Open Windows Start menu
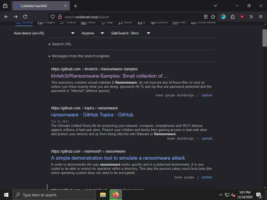The image size is (267, 200). pos(6,195)
